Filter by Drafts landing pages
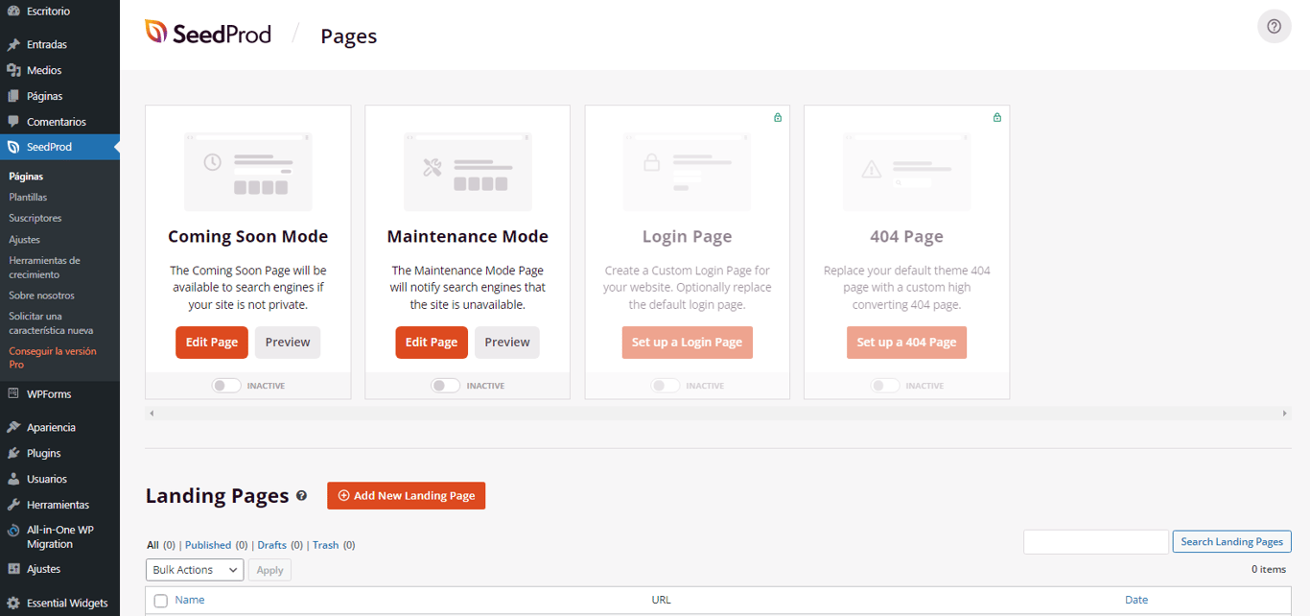1310x616 pixels. click(x=272, y=545)
